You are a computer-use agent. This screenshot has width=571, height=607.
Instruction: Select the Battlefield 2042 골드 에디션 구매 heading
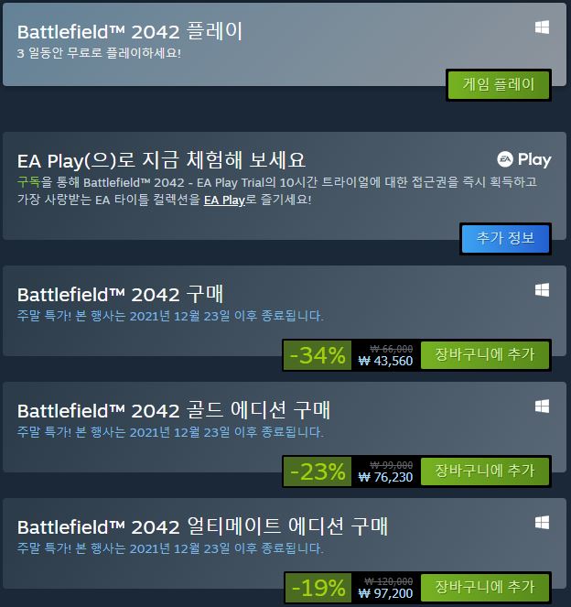[174, 410]
